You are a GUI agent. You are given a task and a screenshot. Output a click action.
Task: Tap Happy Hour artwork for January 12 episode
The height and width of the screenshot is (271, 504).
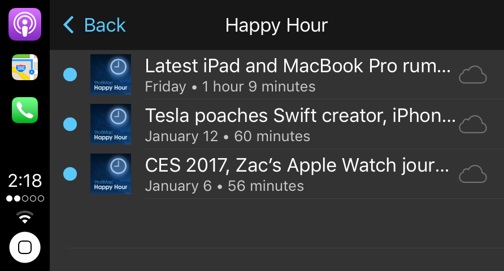(111, 124)
